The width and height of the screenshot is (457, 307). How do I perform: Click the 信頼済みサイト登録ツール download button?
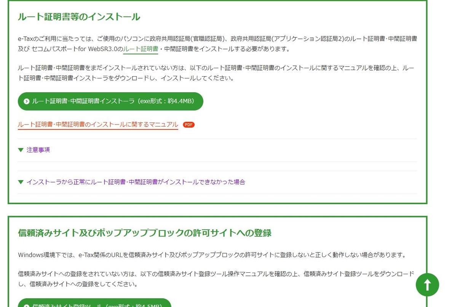coord(91,305)
